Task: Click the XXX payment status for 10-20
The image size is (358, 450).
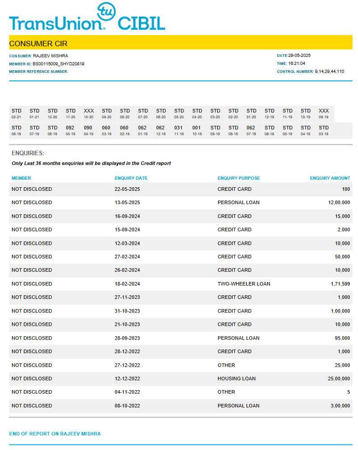Action: click(x=88, y=111)
